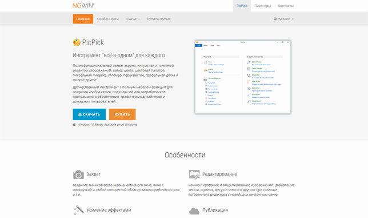Click the magic wand icon beside Усиление эффектами
This screenshot has width=368, height=218.
click(x=78, y=210)
